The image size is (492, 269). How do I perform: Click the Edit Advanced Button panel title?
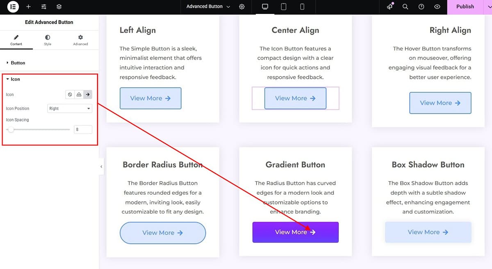pos(49,22)
